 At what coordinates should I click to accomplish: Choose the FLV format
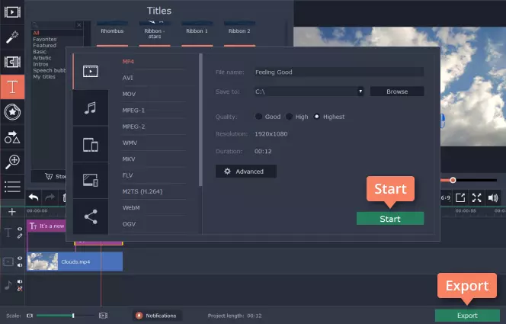tap(127, 175)
